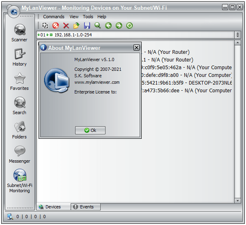Select Subnet/Wi-Fi Monitoring in the sidebar
The image size is (246, 225).
pos(19,181)
